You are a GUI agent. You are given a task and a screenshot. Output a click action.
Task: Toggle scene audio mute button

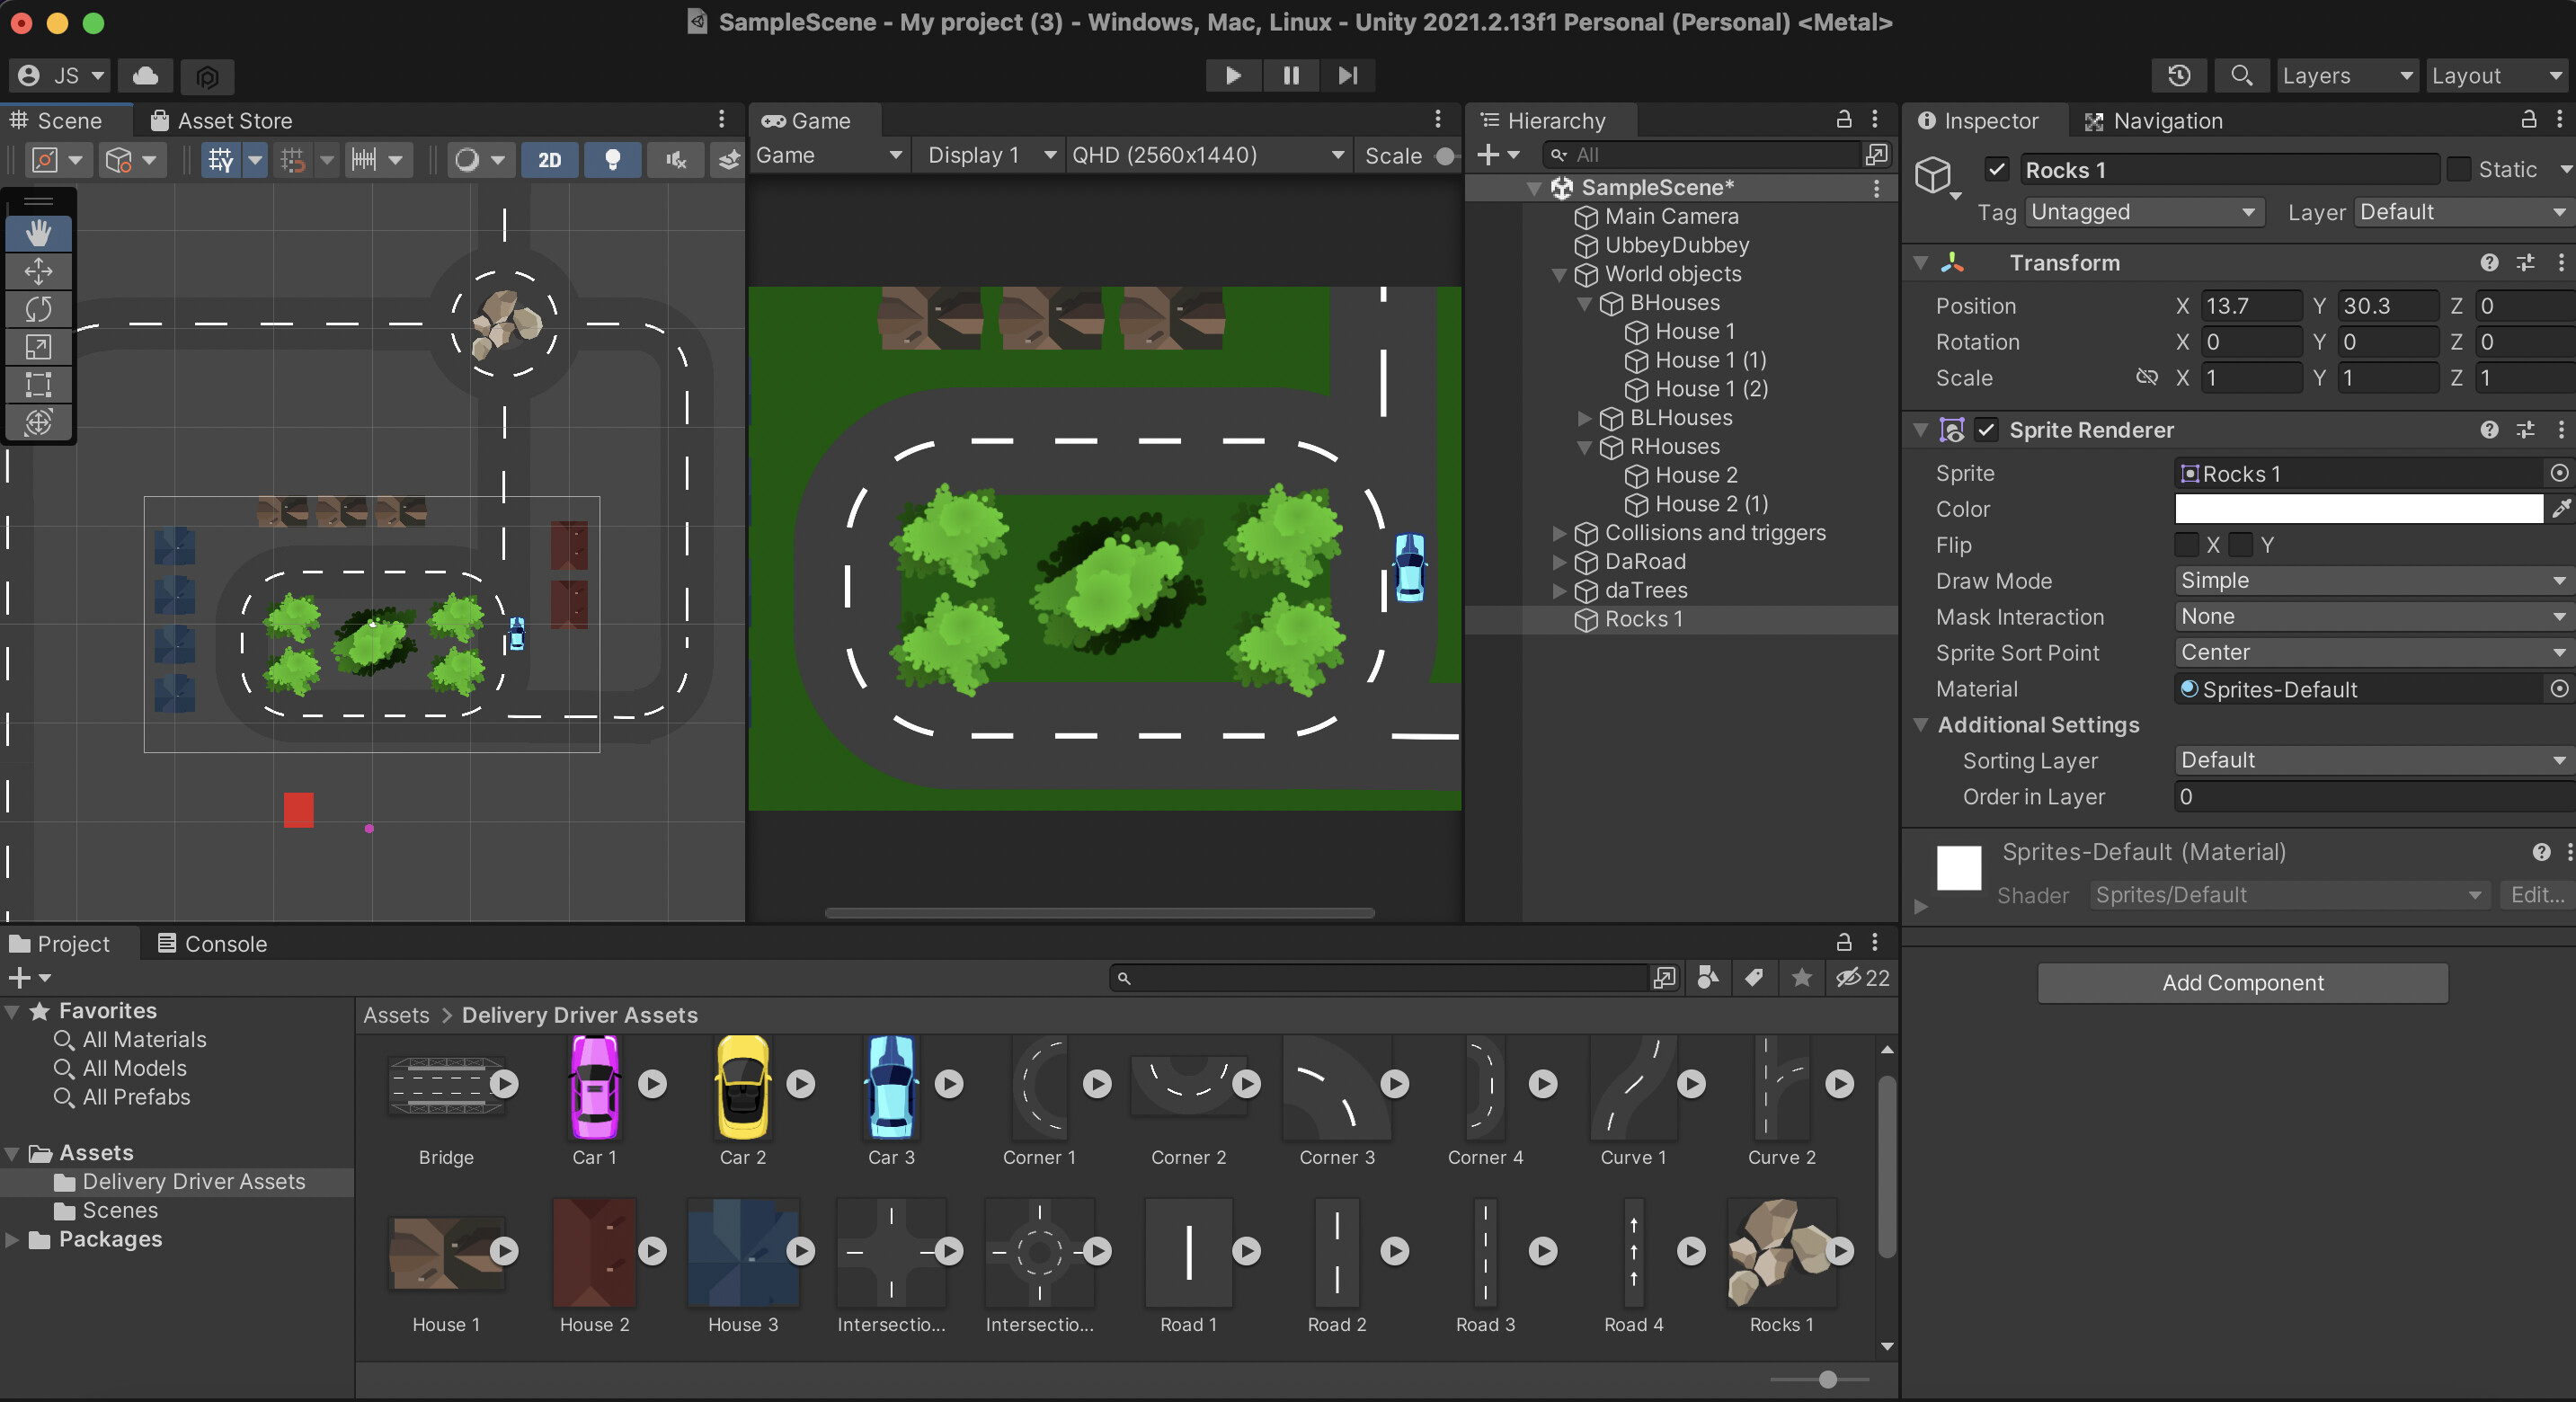tap(676, 160)
